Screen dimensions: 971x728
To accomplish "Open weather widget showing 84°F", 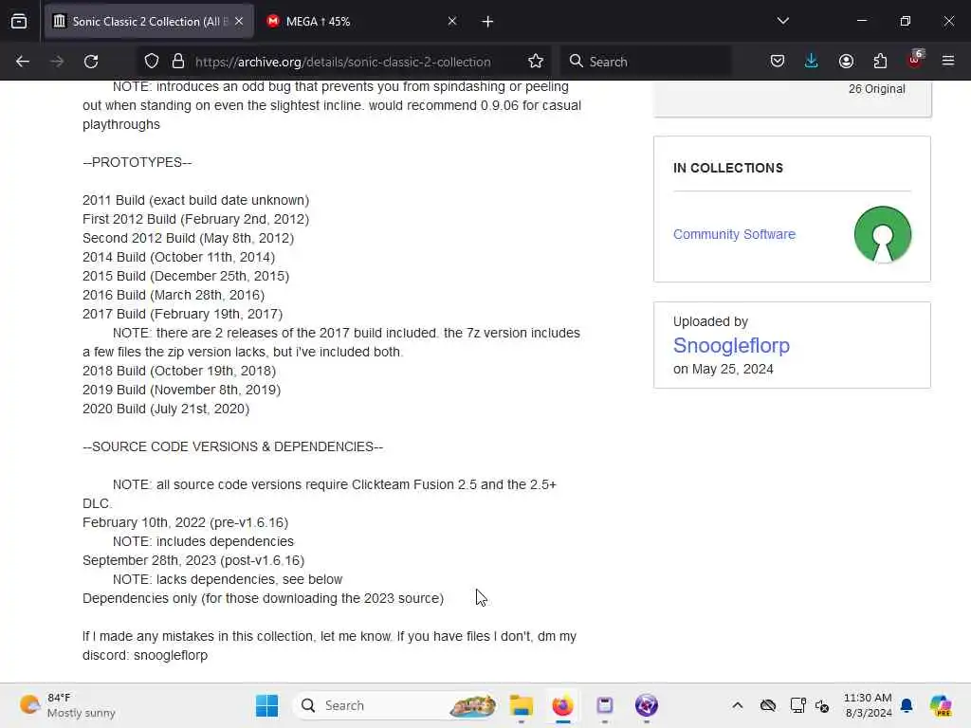I will (x=68, y=705).
